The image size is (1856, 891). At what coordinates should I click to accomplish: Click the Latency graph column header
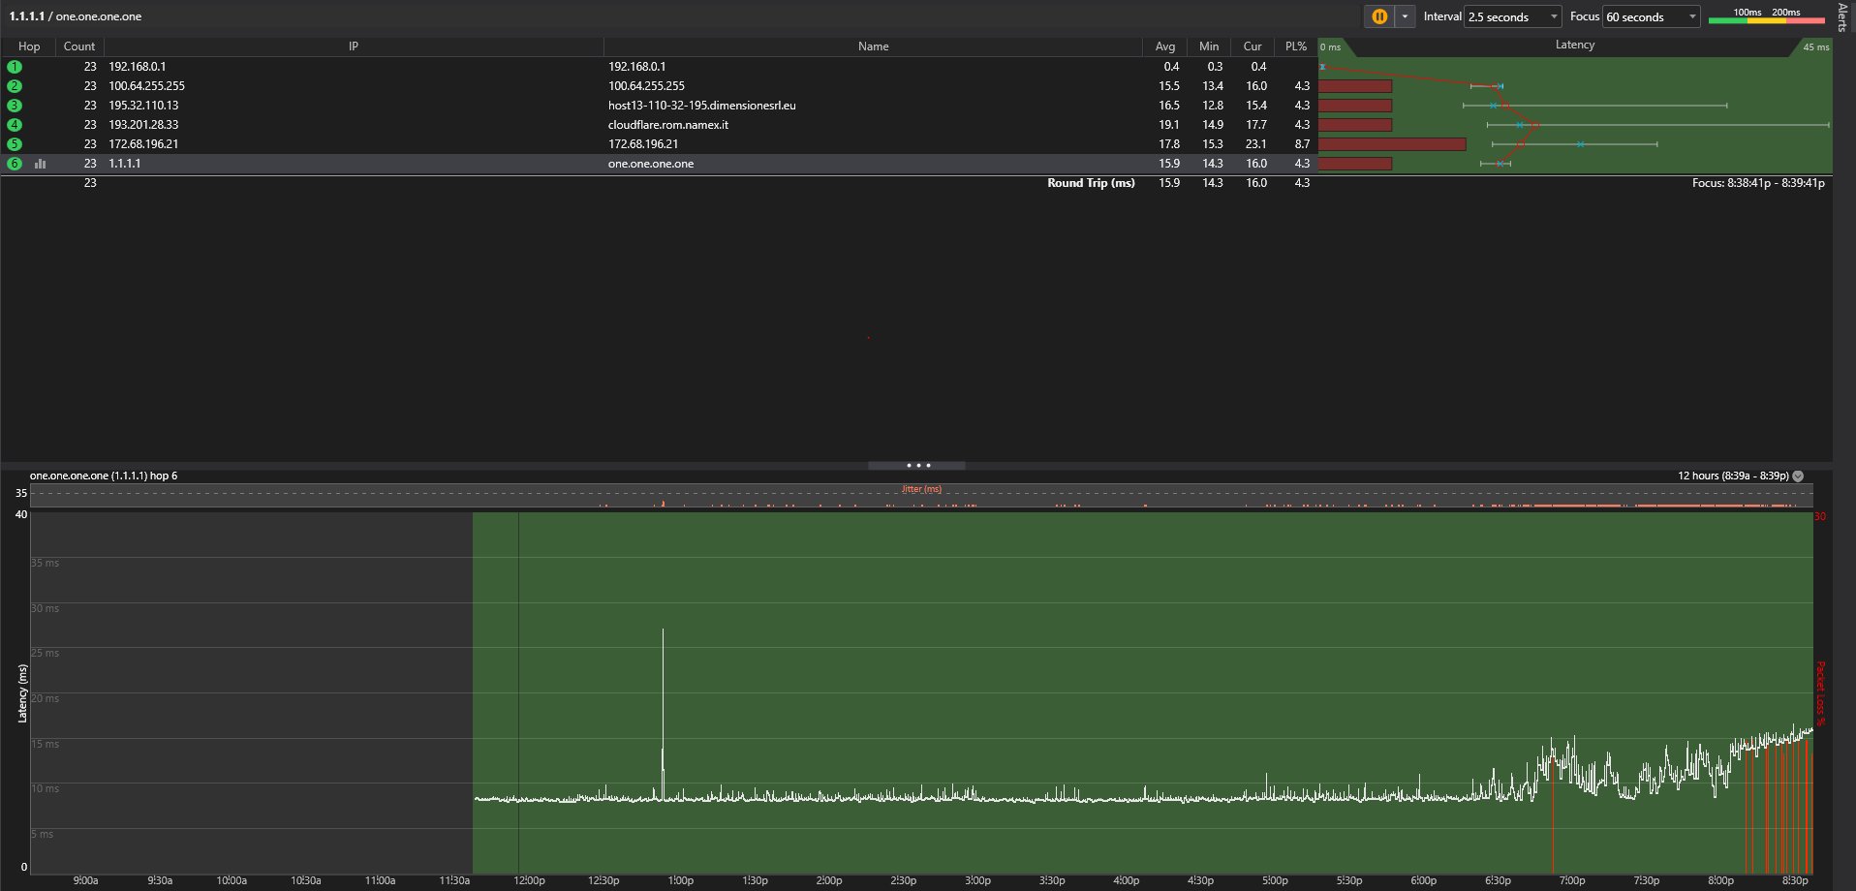click(x=1574, y=46)
